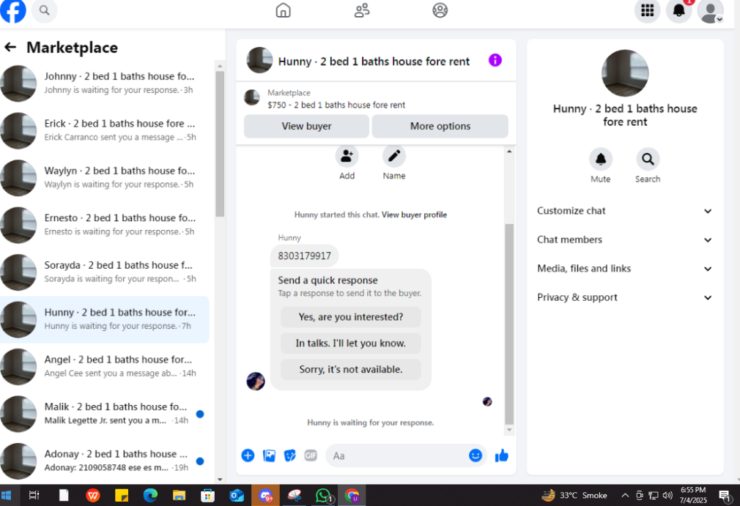Viewport: 740px width, 506px height.
Task: Open Johnny's conversation in the list
Action: click(x=105, y=83)
